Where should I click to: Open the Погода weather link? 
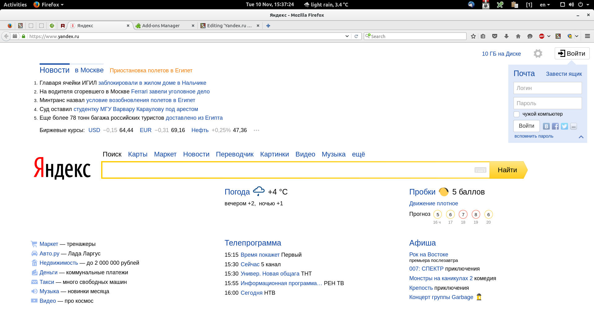pyautogui.click(x=237, y=192)
